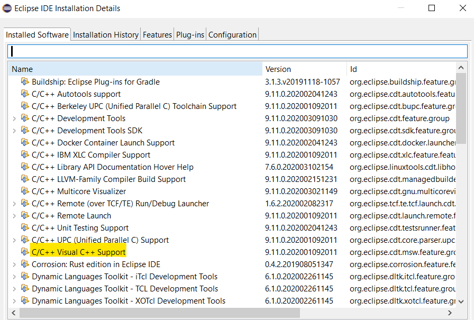
Task: Expand the C/C++ Development Tools SDK node
Action: (14, 131)
